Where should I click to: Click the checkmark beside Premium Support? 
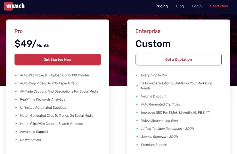pyautogui.click(x=137, y=145)
